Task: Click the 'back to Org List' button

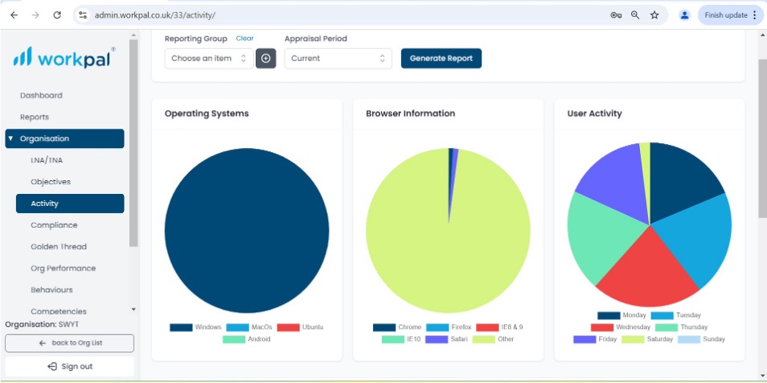Action: click(x=69, y=343)
